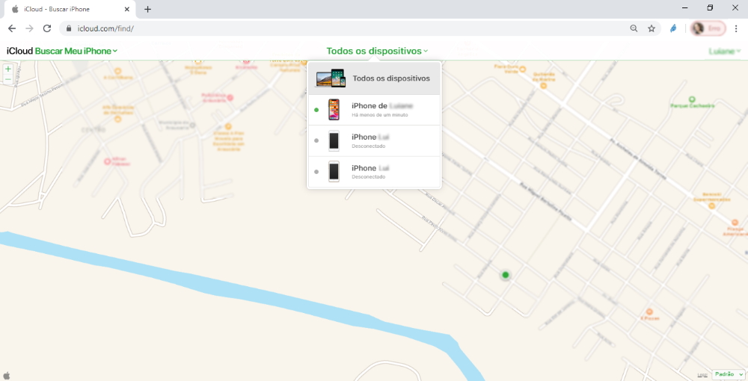This screenshot has width=748, height=381.
Task: Open the Padrão map type dropdown
Action: (728, 374)
